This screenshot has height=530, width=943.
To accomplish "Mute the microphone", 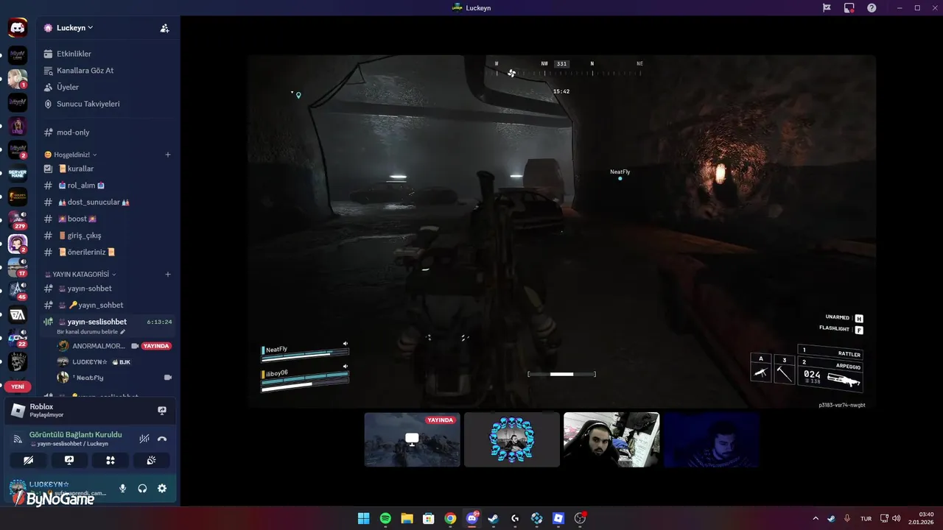I will pos(123,488).
